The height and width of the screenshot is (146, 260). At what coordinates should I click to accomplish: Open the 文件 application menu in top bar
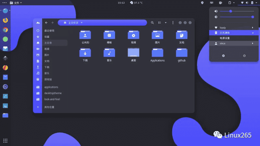click(x=16, y=3)
